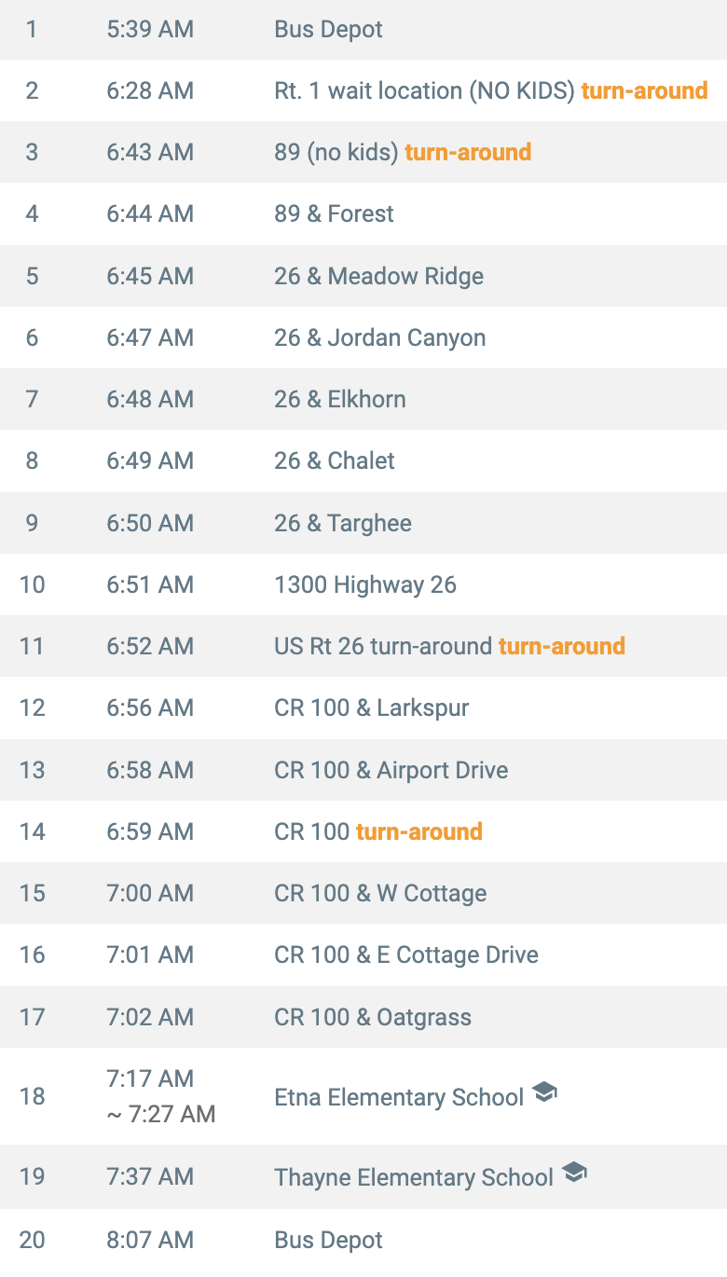The image size is (727, 1277).
Task: Open the 89 & Forest stop
Action: click(x=334, y=214)
